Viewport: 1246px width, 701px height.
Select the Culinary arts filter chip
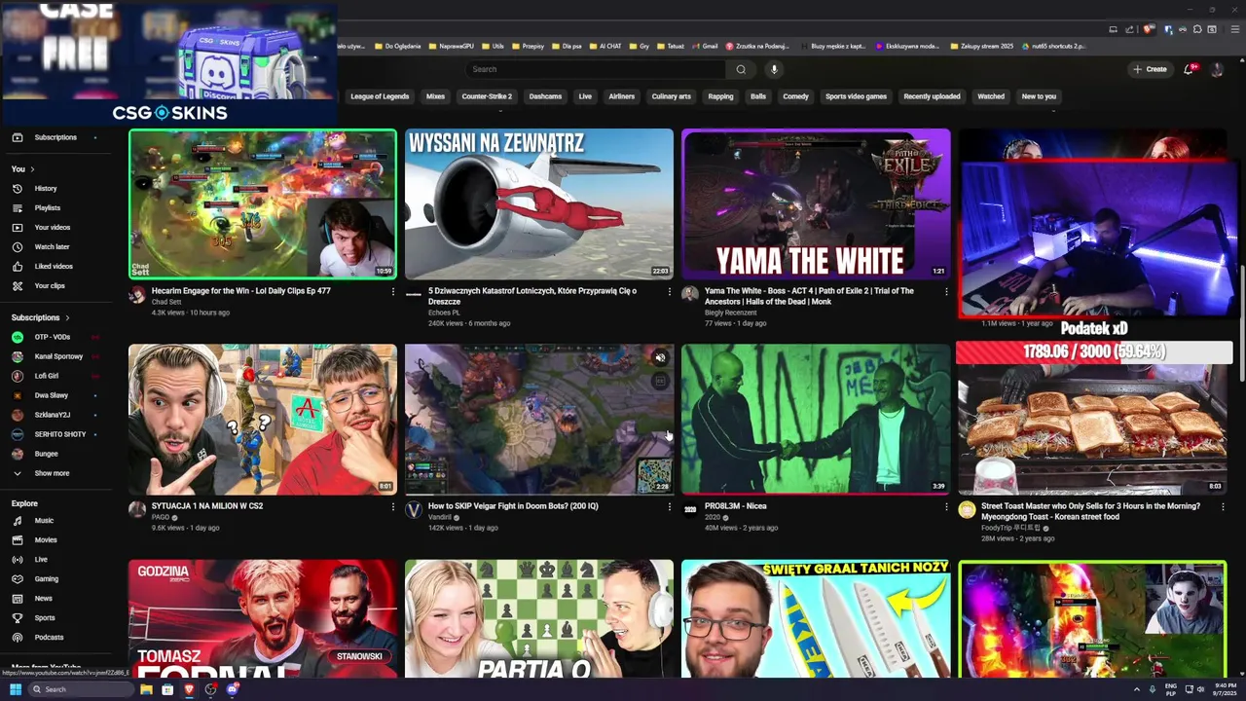(x=671, y=96)
